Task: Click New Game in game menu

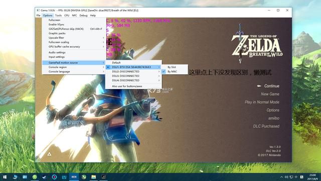Action: (x=270, y=94)
